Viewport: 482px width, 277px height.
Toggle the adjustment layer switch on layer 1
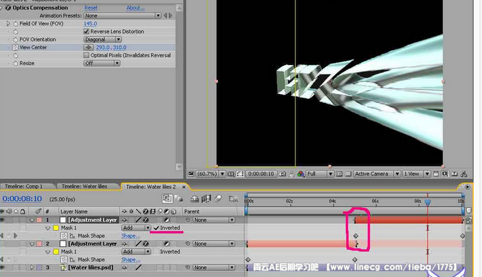pos(166,220)
